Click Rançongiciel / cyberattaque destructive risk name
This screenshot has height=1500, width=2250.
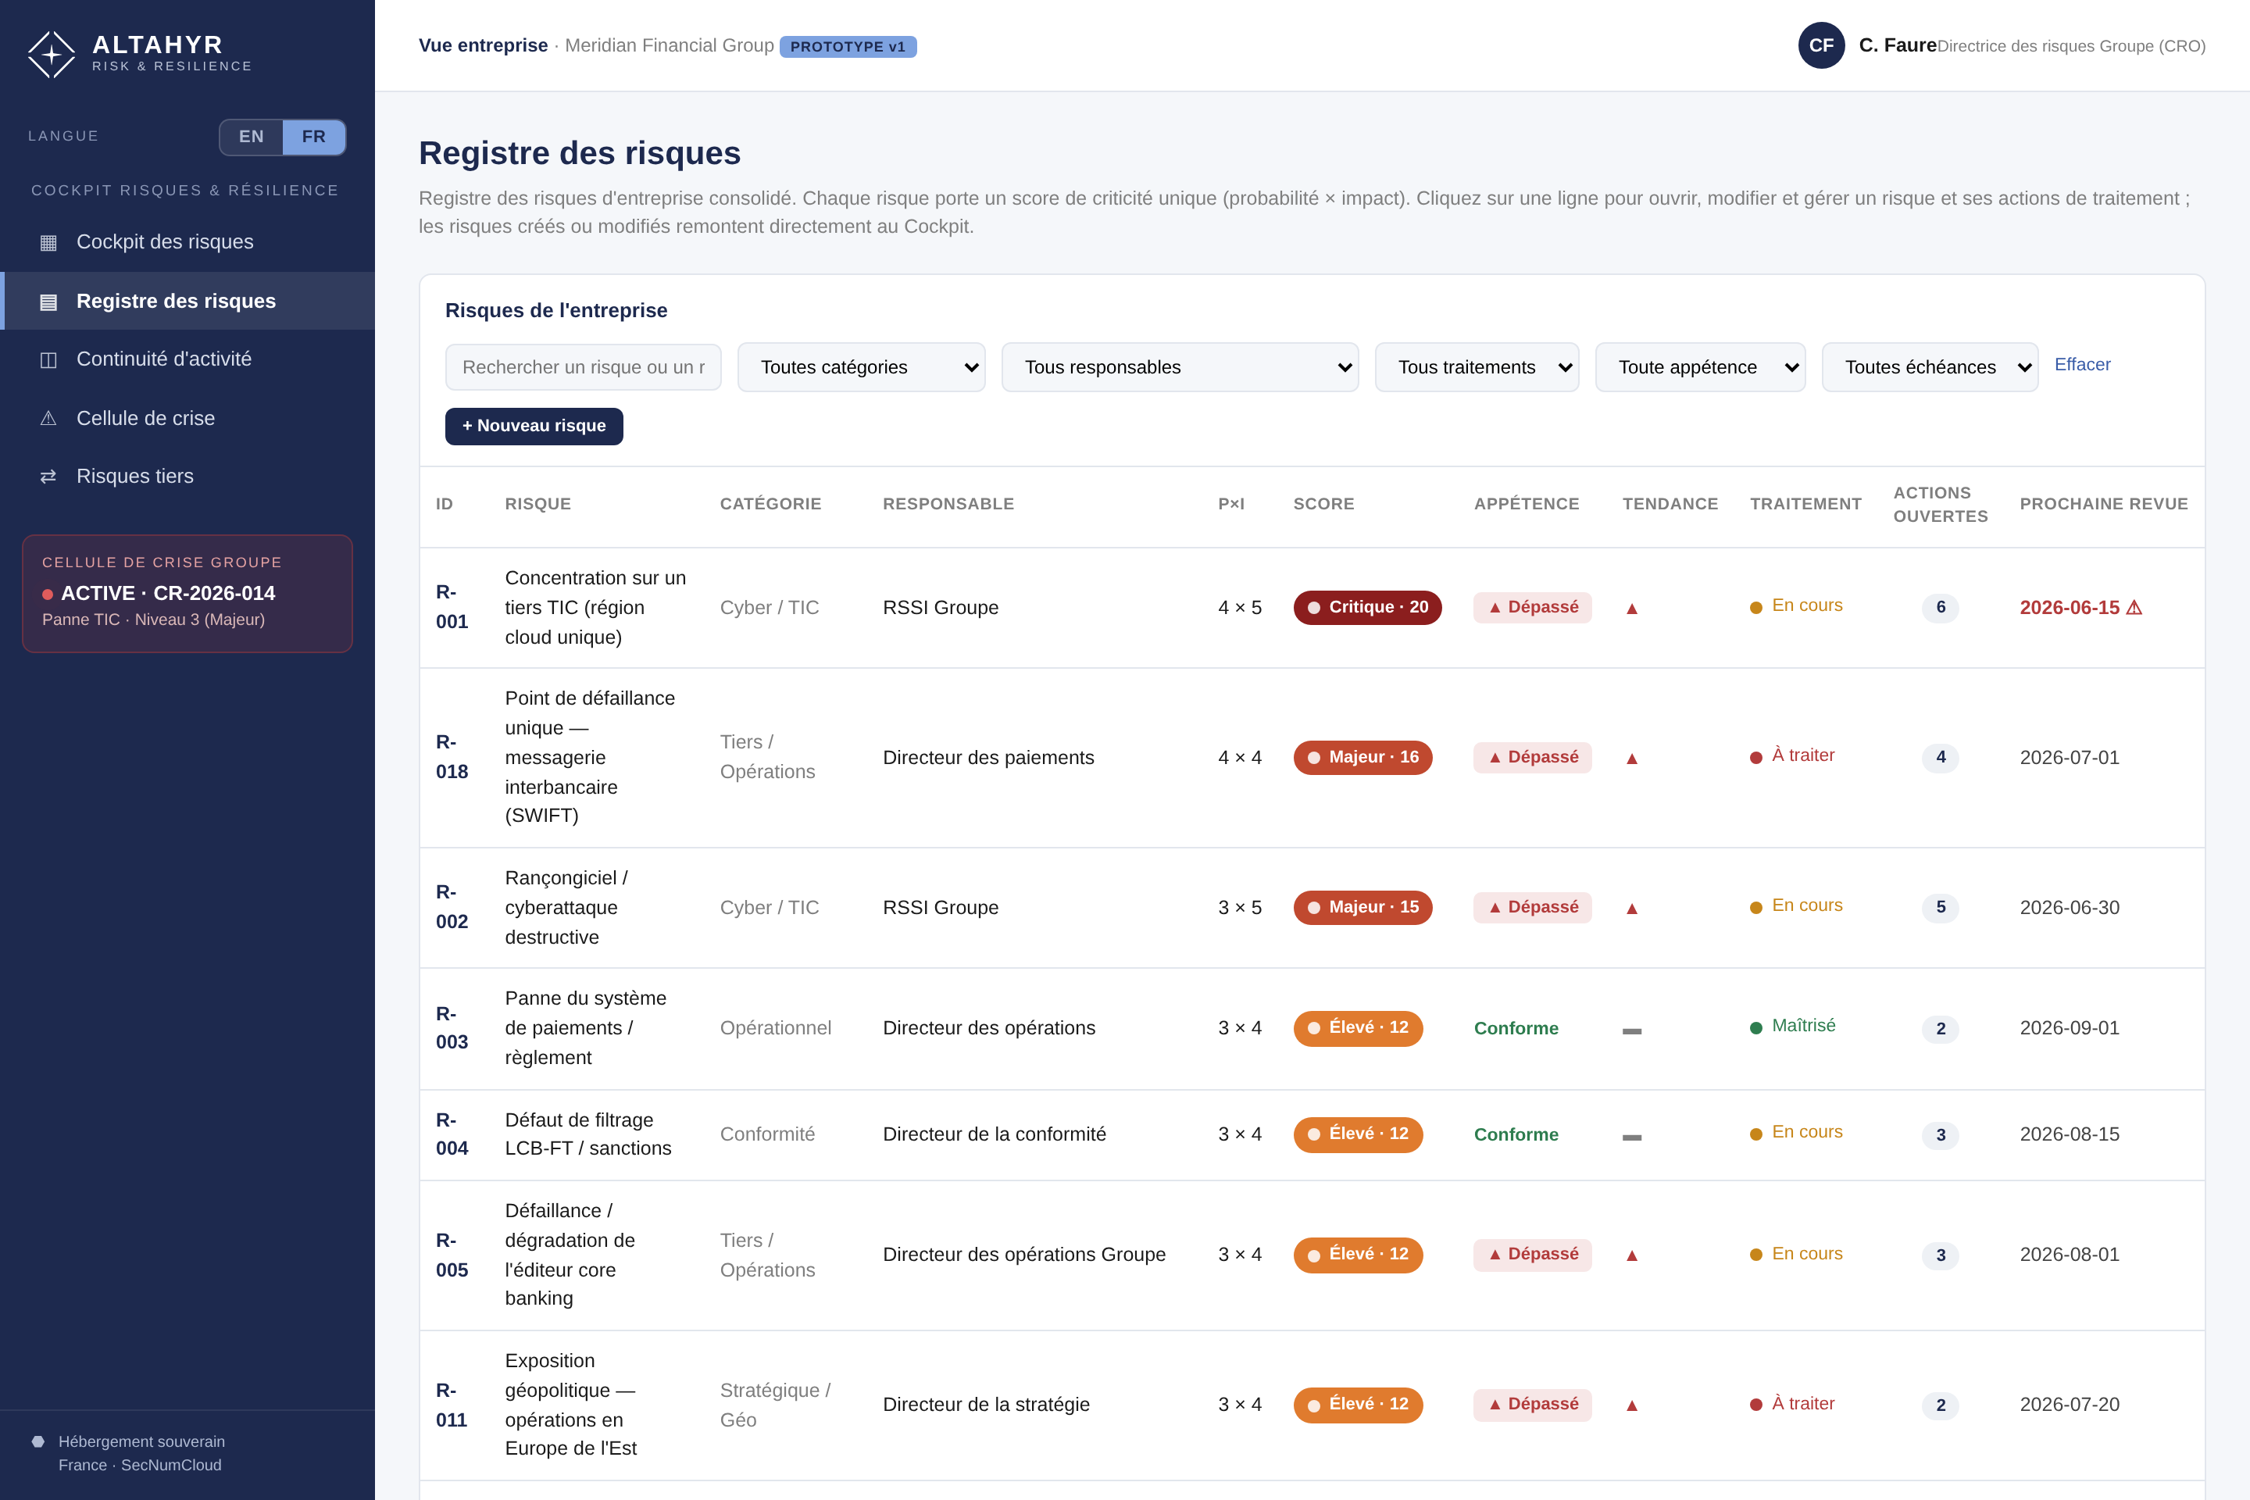tap(566, 908)
